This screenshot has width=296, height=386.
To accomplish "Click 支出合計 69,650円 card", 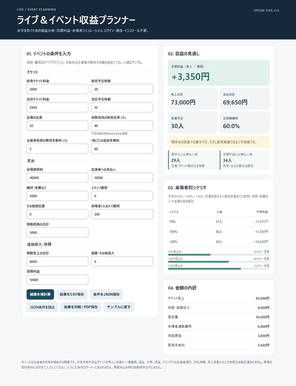I will point(245,99).
